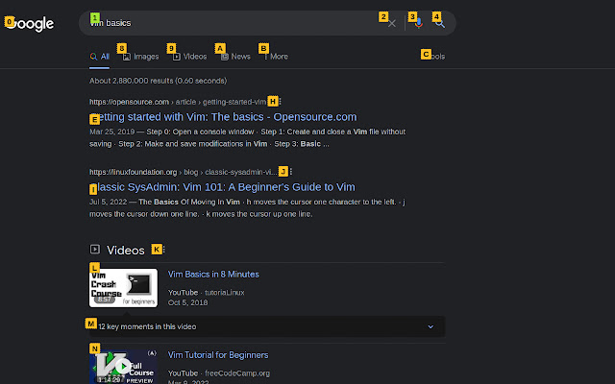615x384 pixels.
Task: Start voice search with microphone icon
Action: [418, 23]
